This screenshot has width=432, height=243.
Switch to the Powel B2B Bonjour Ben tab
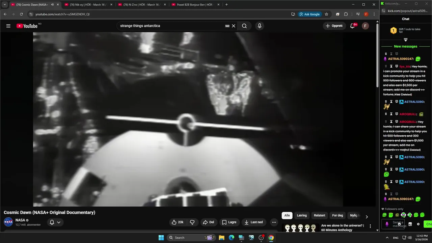(196, 5)
